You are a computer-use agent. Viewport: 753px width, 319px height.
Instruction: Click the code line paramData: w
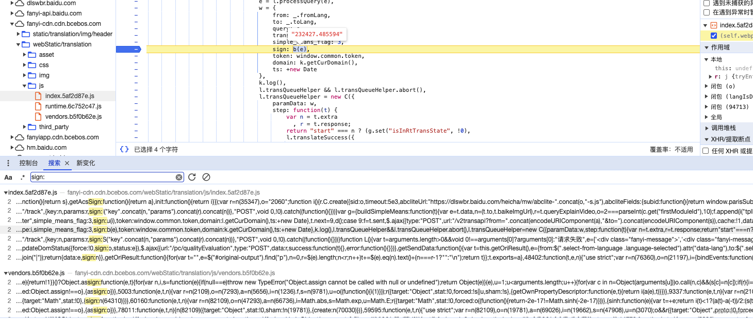pyautogui.click(x=296, y=103)
